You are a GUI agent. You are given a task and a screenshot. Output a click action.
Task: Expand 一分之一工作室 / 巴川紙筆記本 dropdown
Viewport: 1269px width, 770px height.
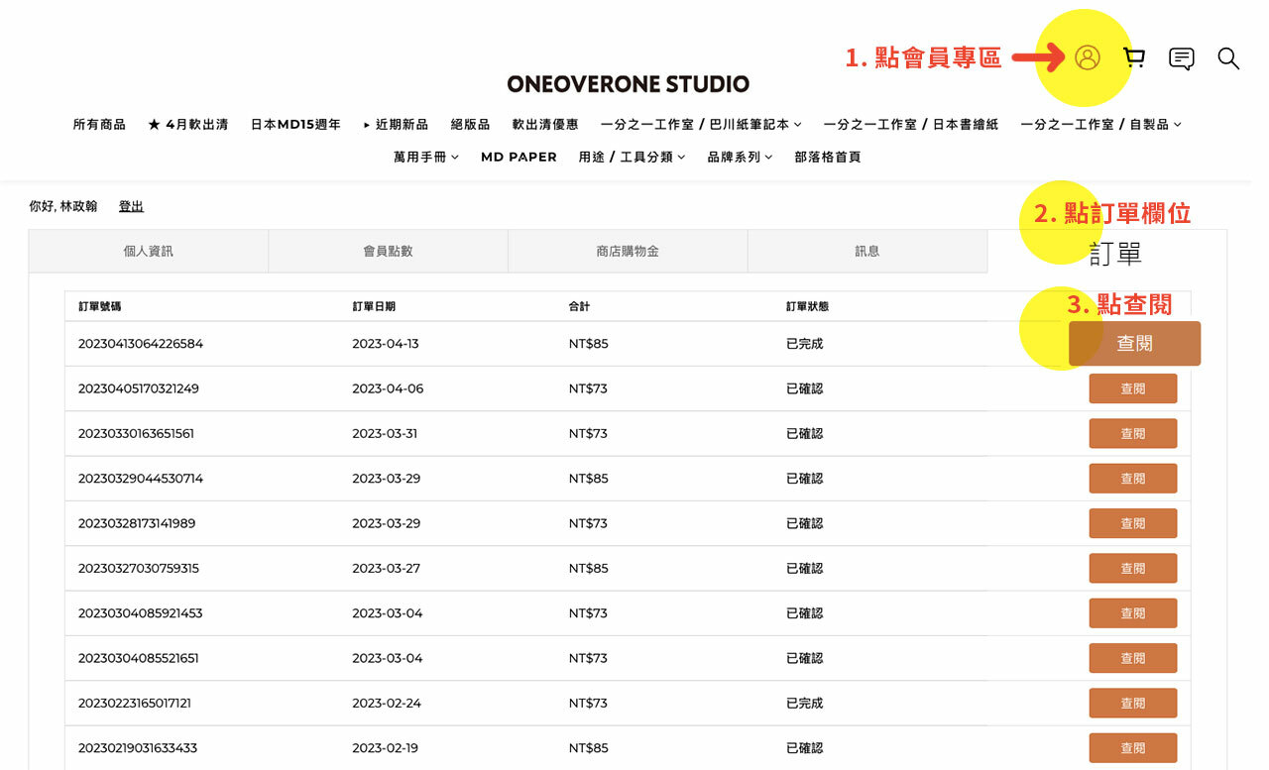[701, 125]
